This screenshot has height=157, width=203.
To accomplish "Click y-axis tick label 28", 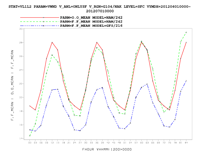I will point(21,43).
